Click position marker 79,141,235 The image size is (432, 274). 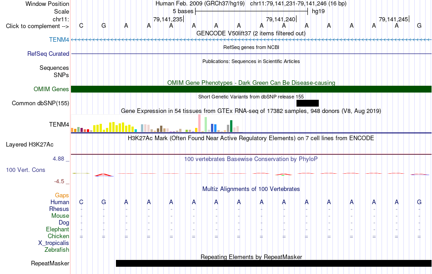[x=168, y=19]
